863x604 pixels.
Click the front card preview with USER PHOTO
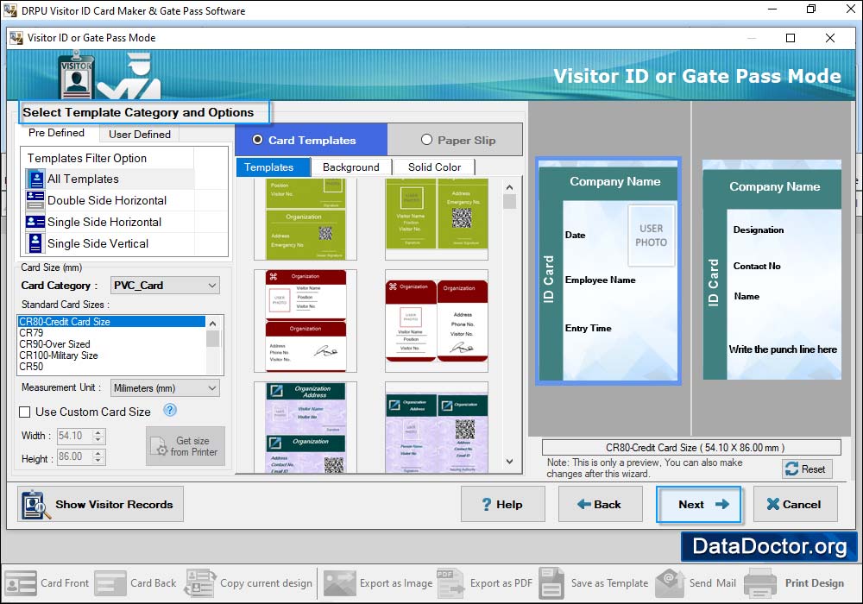coord(608,271)
